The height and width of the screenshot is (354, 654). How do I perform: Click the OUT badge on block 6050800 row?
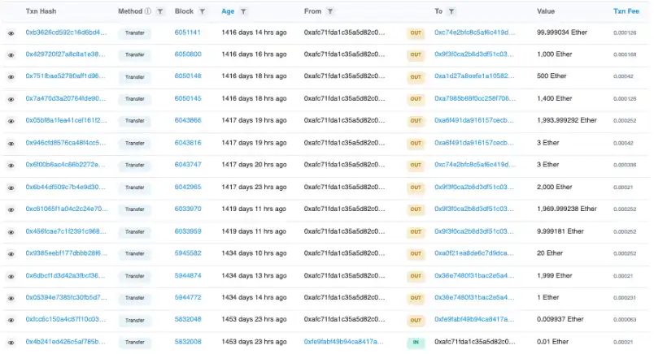coord(416,54)
